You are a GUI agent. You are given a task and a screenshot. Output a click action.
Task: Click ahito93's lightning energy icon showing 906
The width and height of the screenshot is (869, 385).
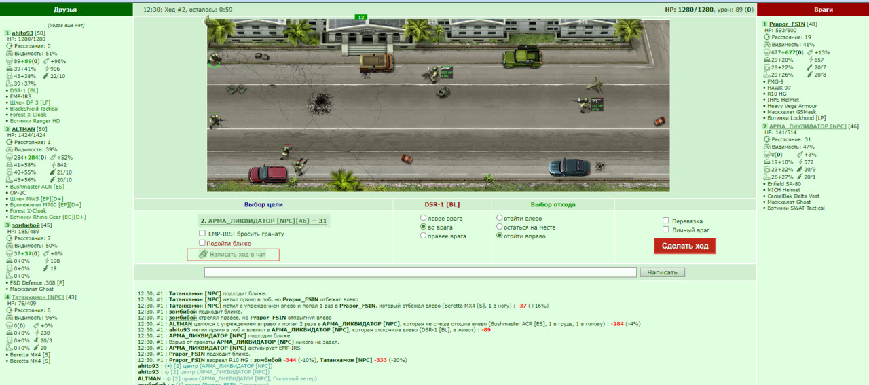click(x=46, y=69)
